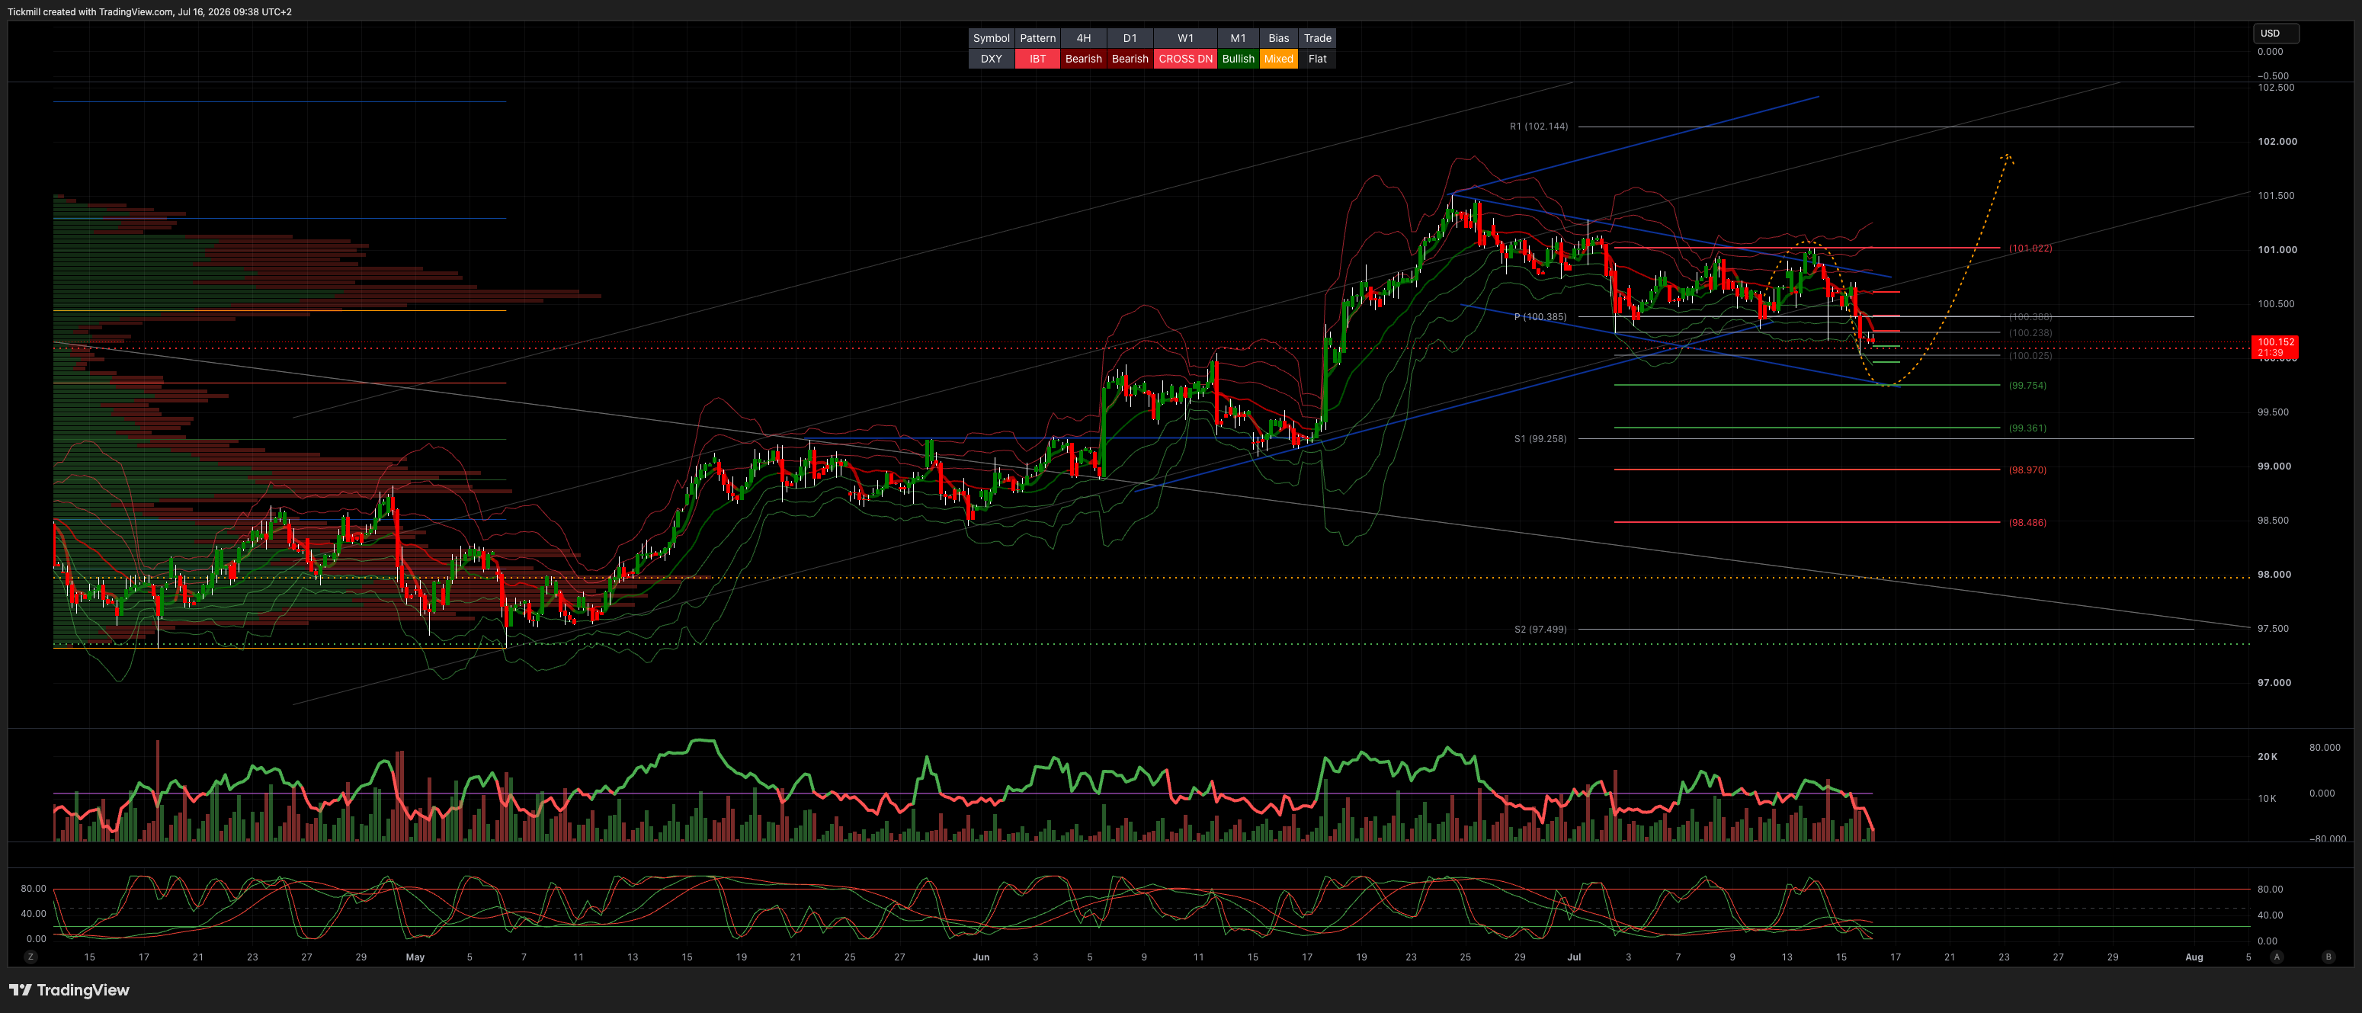Click the S2 (97.499) support label
Screen dimensions: 2362x1013
[1540, 630]
